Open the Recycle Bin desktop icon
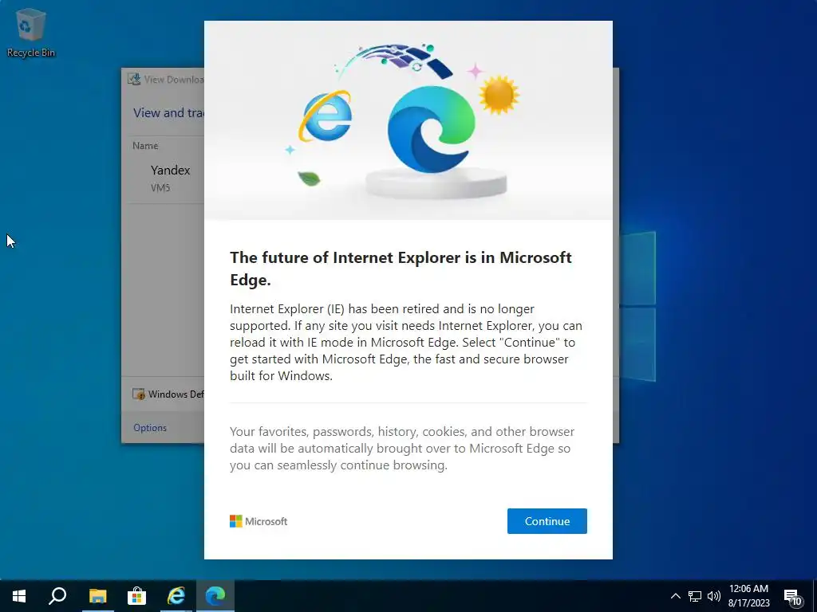Screen dimensions: 817x612 tap(31, 32)
